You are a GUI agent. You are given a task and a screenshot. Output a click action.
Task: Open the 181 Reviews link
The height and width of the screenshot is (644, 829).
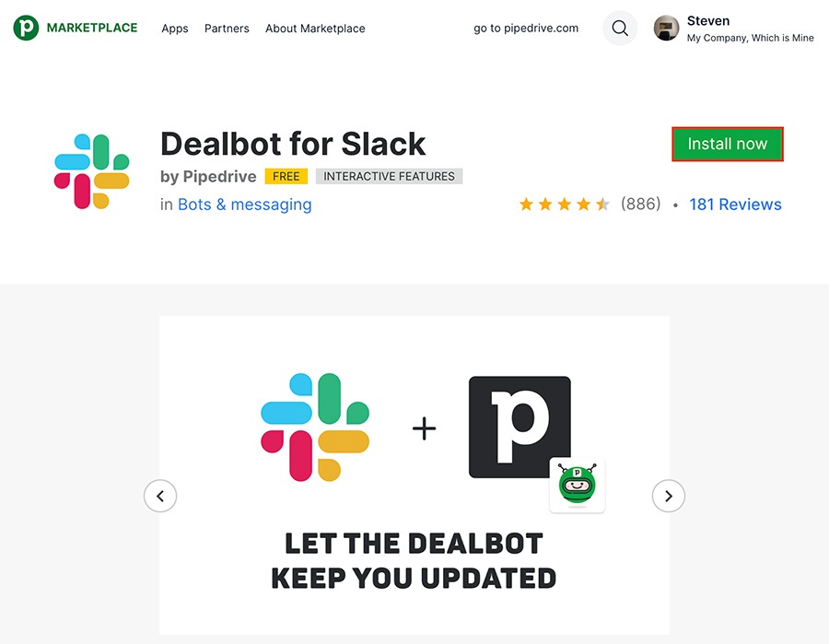pyautogui.click(x=735, y=204)
